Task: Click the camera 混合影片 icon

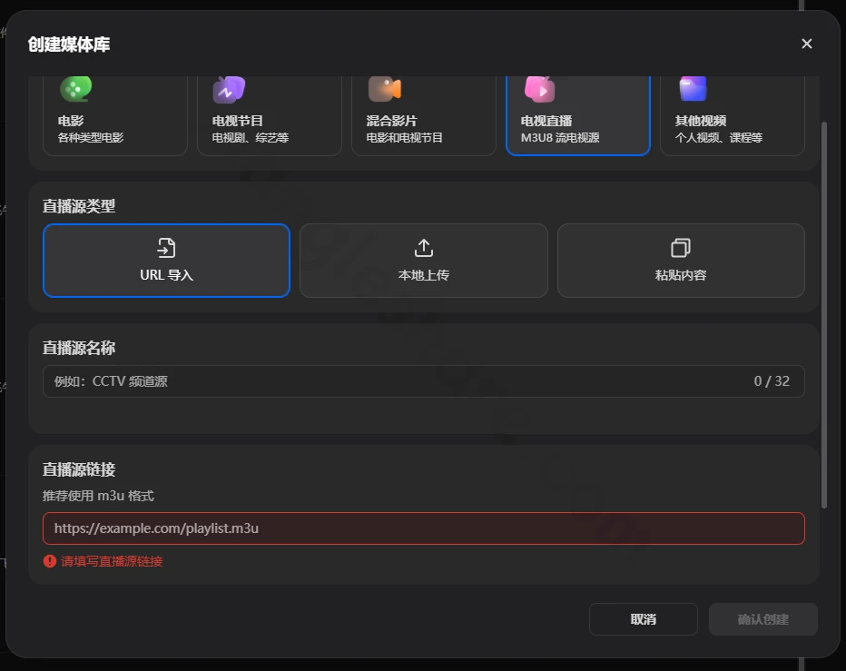Action: point(384,89)
